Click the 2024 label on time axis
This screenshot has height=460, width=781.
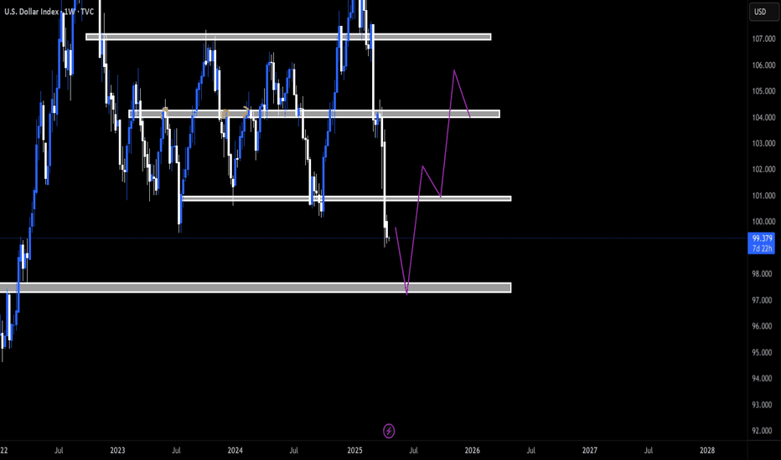[x=235, y=450]
